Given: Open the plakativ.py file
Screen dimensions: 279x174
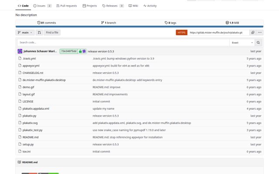Looking at the screenshot, I should [x=29, y=116].
